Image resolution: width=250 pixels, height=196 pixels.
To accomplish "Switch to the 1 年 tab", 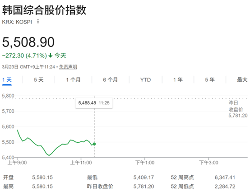I will 178,79.
